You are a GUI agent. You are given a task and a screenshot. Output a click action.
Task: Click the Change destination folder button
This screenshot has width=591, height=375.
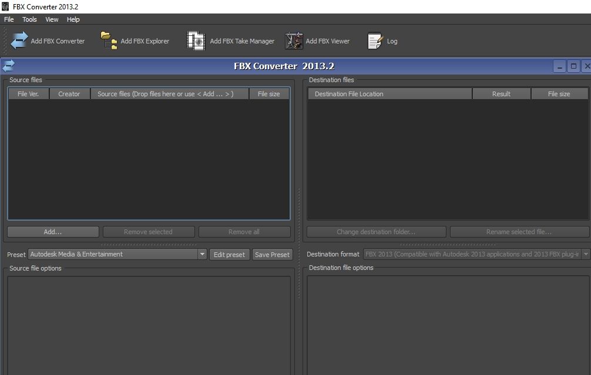(376, 231)
